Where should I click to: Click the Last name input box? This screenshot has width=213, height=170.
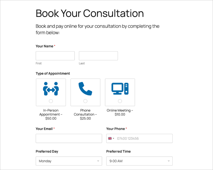pos(98,56)
